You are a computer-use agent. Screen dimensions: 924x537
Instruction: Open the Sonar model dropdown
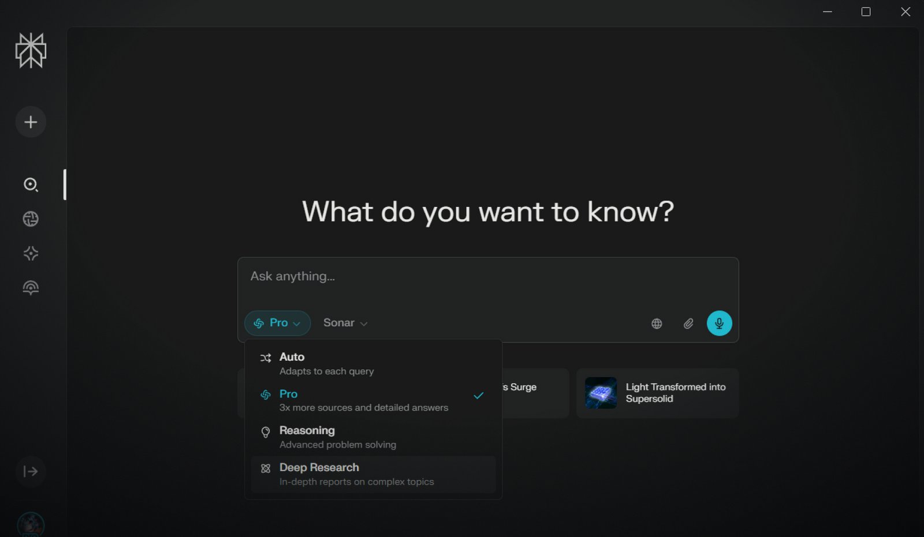click(345, 323)
